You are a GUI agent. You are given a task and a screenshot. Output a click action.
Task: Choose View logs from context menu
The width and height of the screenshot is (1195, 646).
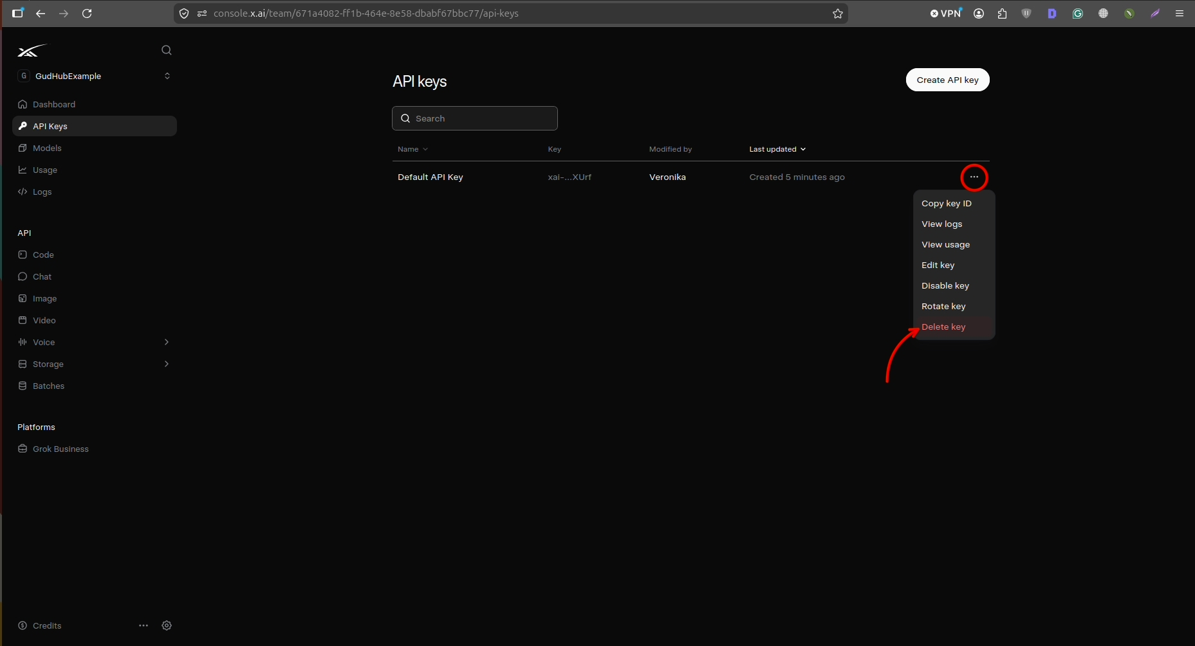click(954, 224)
